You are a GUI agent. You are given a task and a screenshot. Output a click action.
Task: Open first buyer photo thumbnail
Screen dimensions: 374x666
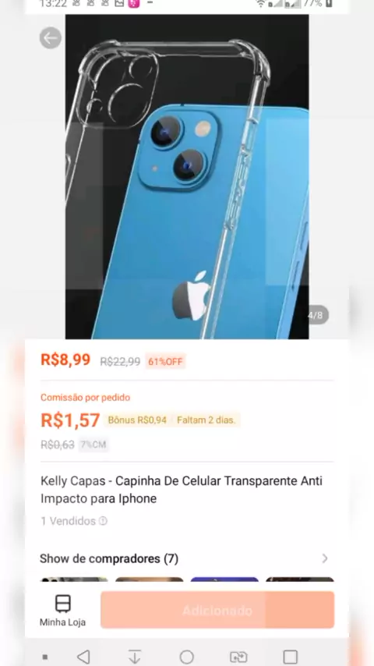74,579
